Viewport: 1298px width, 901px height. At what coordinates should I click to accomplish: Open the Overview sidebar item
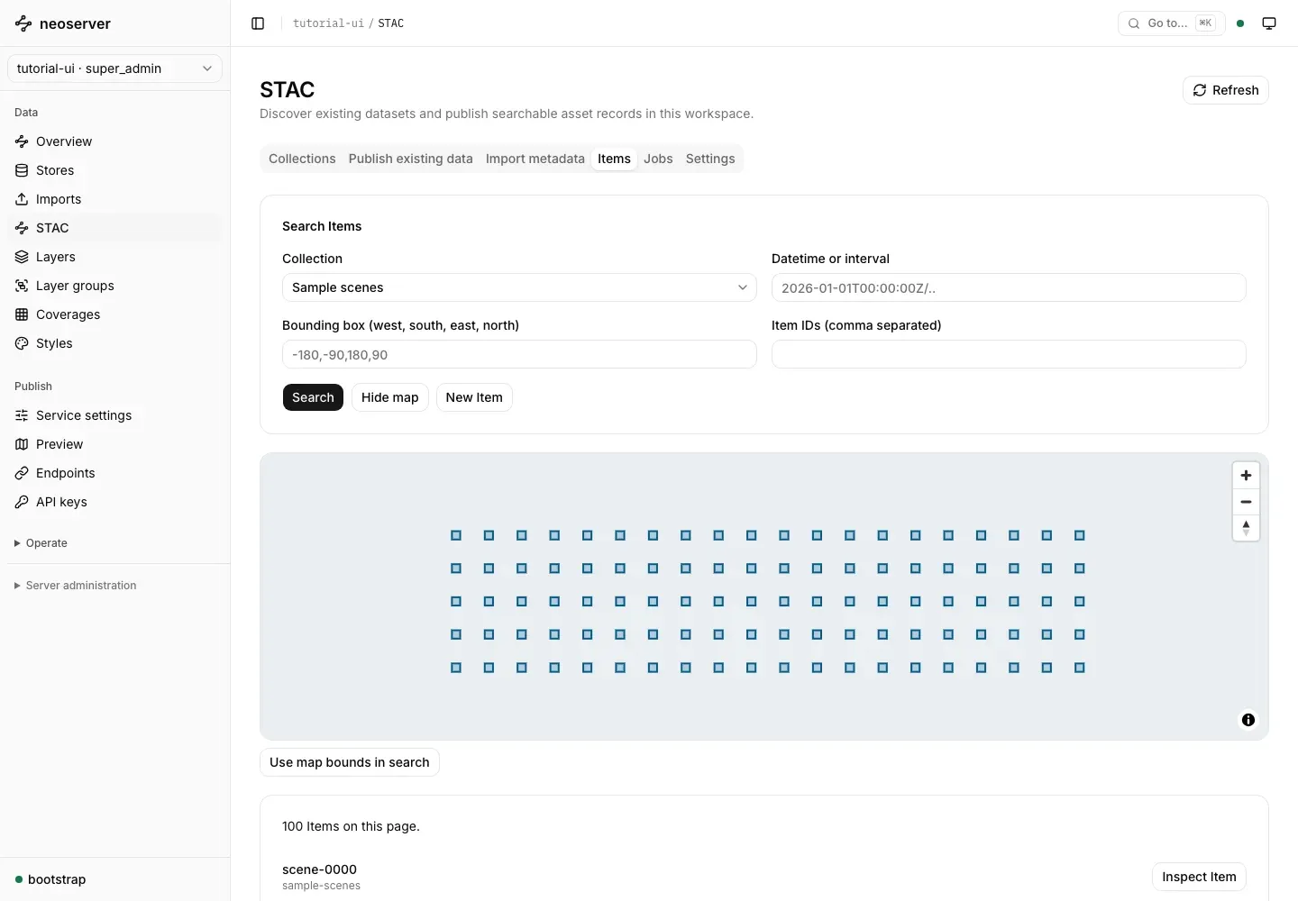114,141
